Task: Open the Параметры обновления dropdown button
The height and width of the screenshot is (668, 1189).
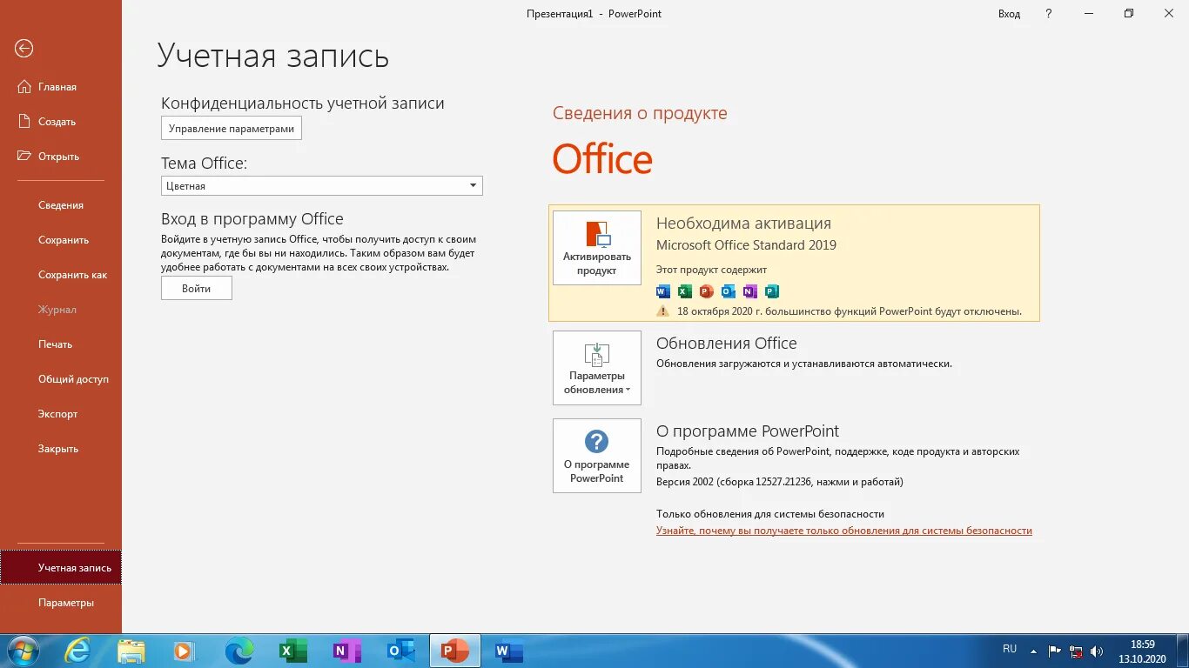Action: pyautogui.click(x=597, y=368)
